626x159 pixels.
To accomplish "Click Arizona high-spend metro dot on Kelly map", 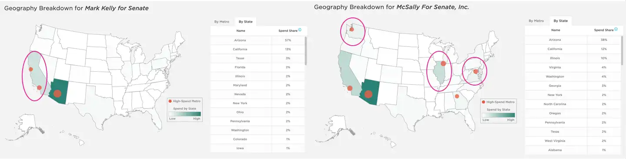I will tap(57, 93).
